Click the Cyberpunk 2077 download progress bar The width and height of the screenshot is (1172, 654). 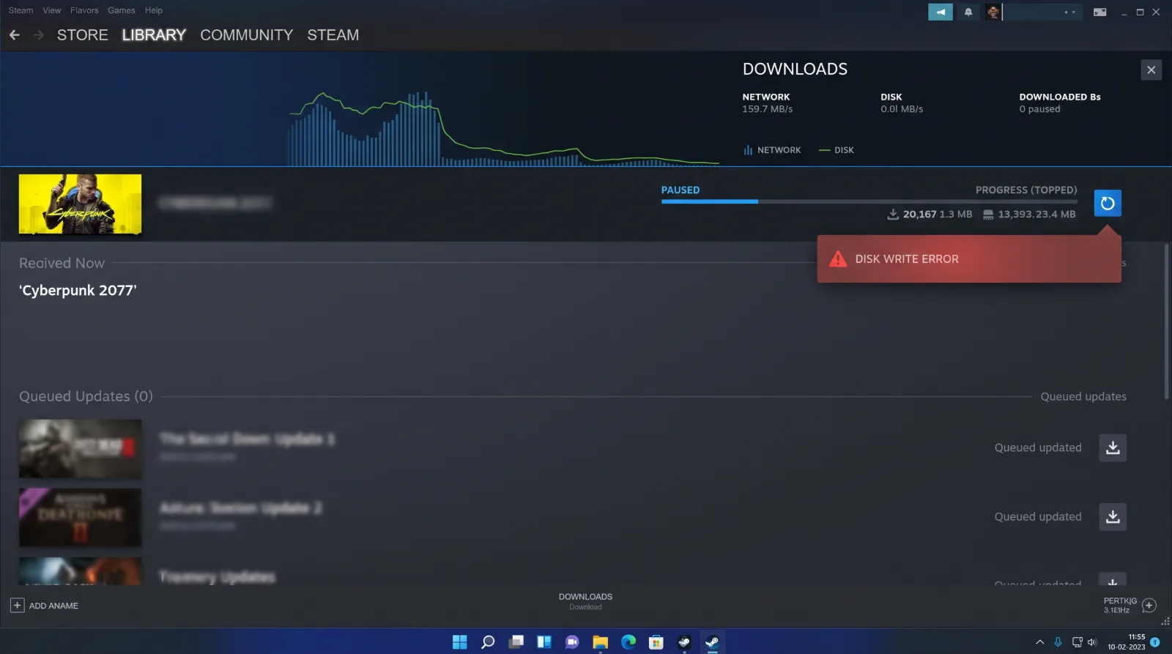[869, 201]
